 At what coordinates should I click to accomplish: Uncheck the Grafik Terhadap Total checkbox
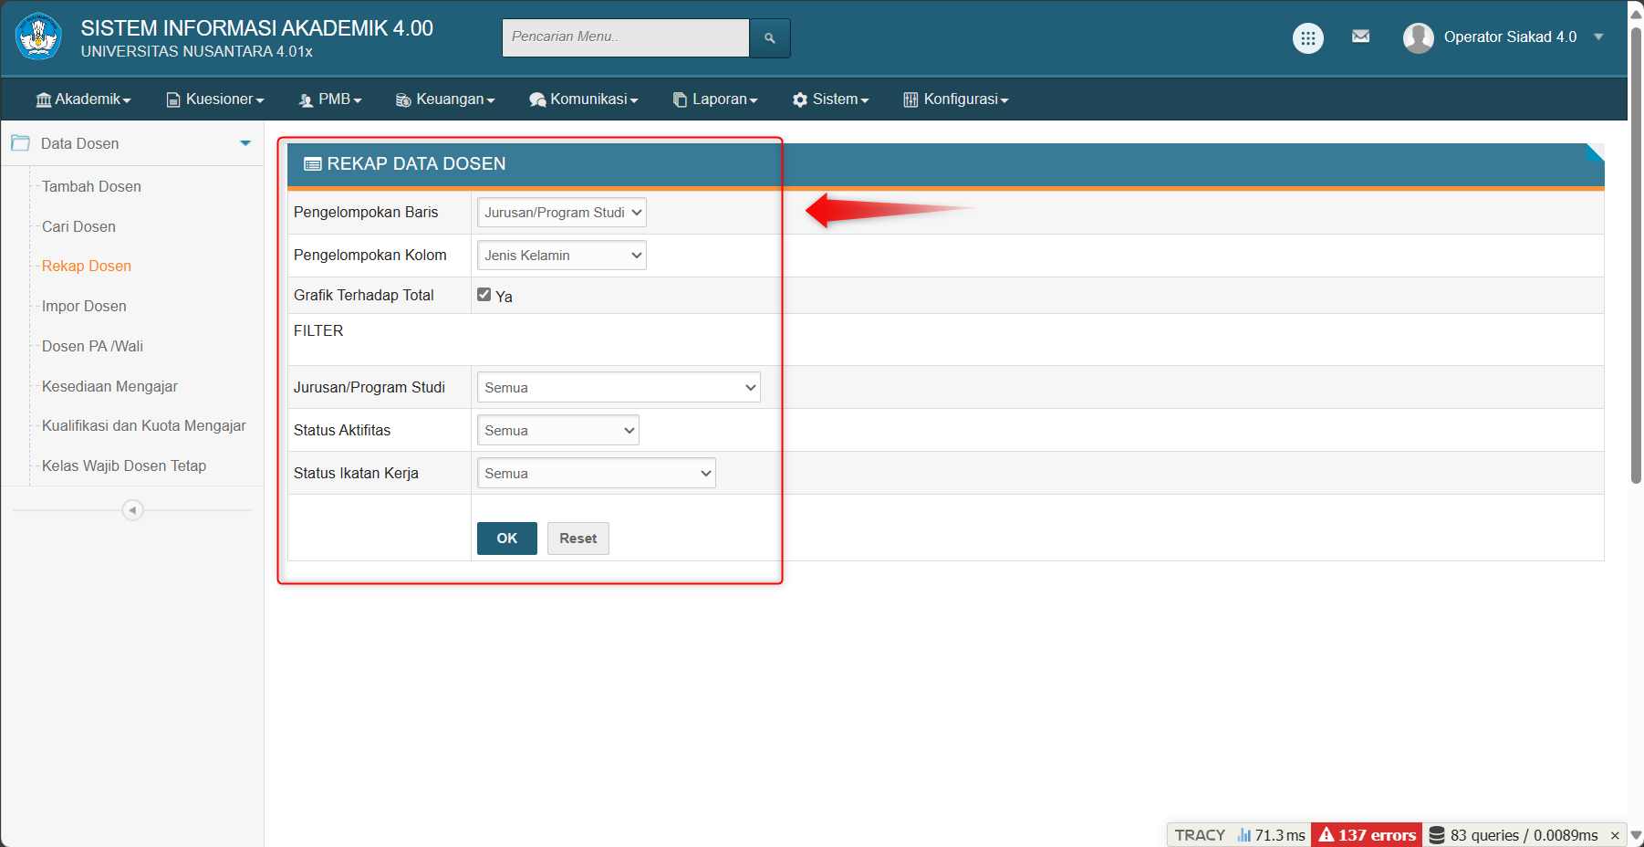[484, 295]
